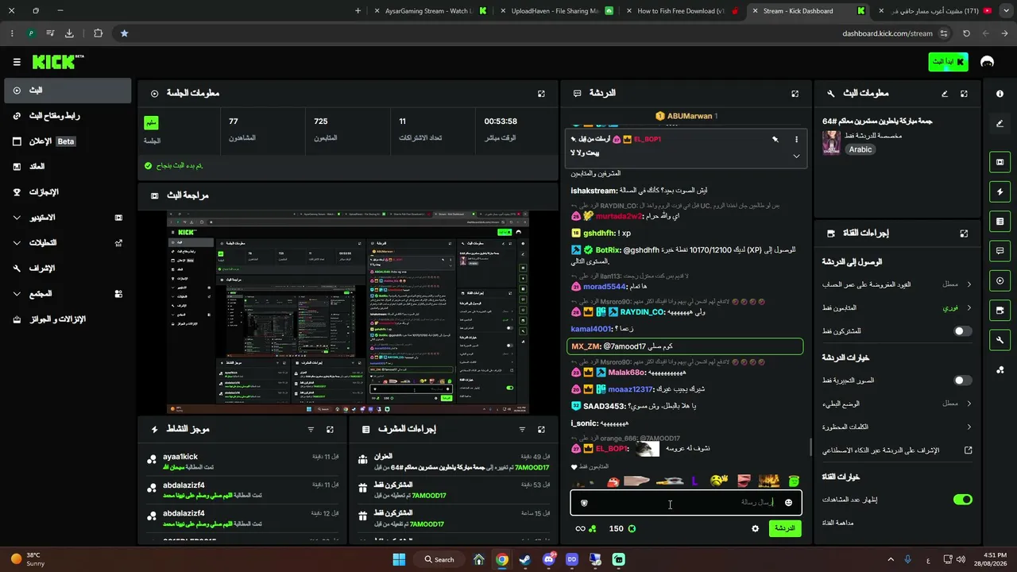Maximize the موجز النشاط activity panel
The width and height of the screenshot is (1017, 572).
330,430
